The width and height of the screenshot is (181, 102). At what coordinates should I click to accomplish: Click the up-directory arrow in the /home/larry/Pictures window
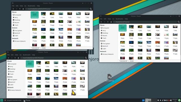(108, 22)
